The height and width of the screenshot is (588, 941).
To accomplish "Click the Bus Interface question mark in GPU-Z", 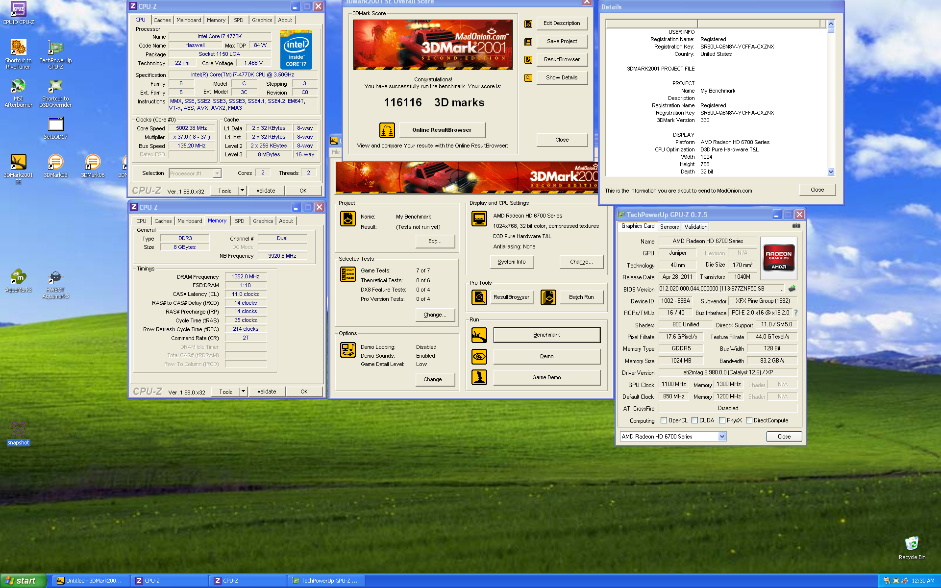I will click(x=796, y=313).
